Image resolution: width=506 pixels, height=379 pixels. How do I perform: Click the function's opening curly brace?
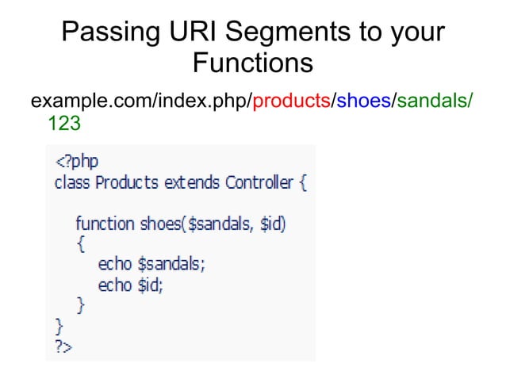tap(81, 244)
